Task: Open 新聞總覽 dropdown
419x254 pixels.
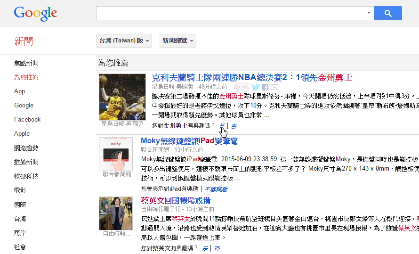Action: pos(177,41)
